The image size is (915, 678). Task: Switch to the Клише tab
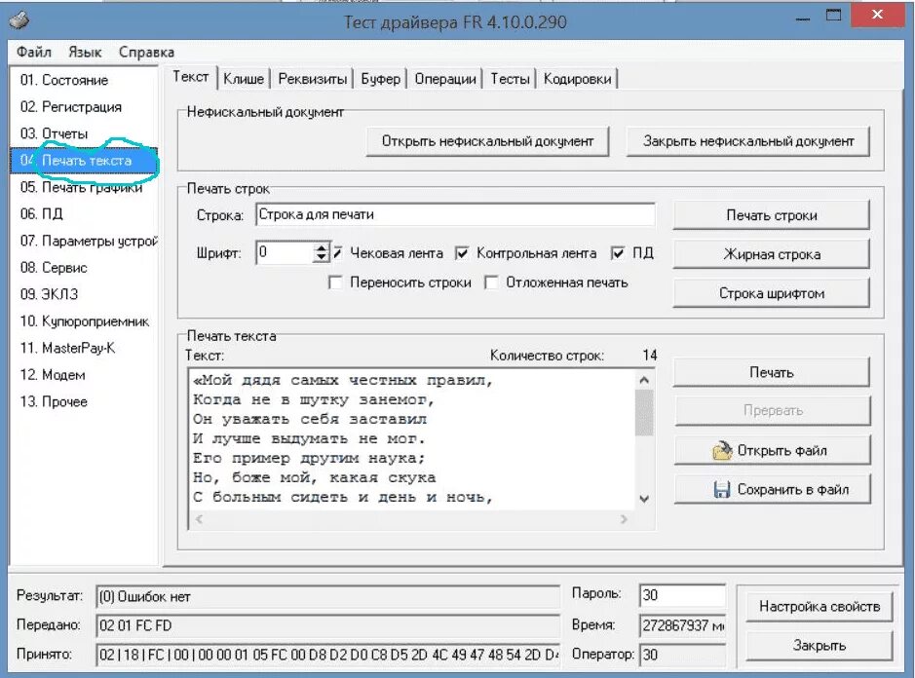(244, 79)
